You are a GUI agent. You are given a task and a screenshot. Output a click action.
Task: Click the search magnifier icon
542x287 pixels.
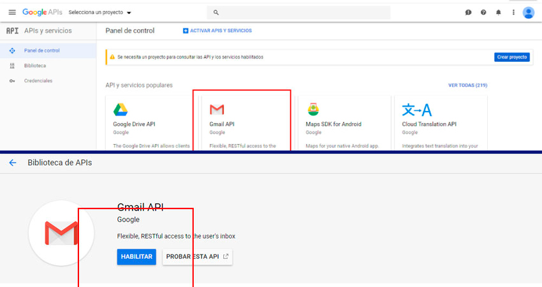216,13
